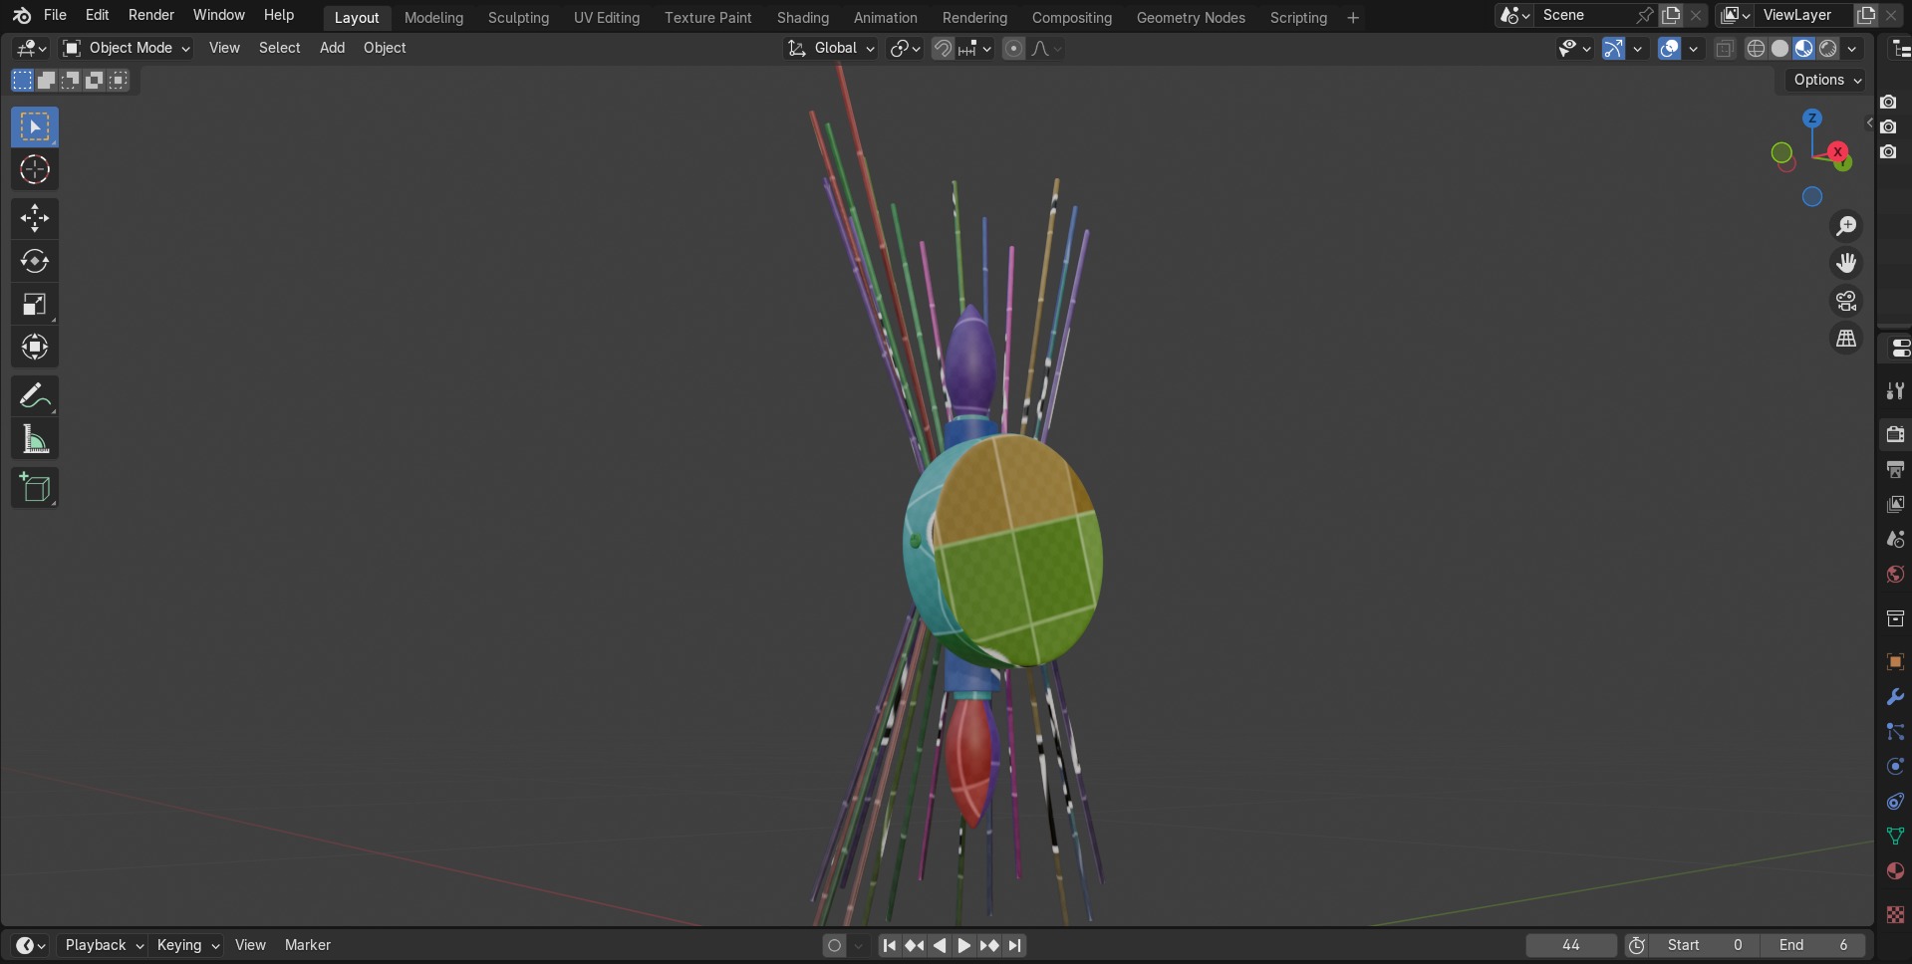1912x964 pixels.
Task: Activate the Transform tool
Action: (35, 347)
